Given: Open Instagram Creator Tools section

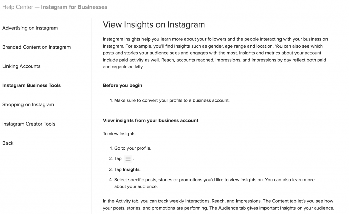Looking at the screenshot, I should (x=29, y=124).
